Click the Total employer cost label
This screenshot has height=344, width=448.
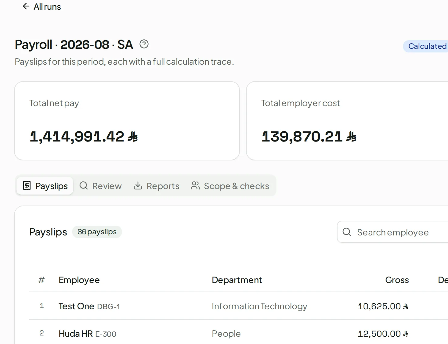tap(300, 103)
